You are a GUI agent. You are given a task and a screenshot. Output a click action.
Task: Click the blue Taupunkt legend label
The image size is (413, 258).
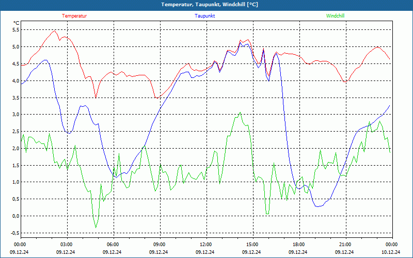[x=204, y=16]
